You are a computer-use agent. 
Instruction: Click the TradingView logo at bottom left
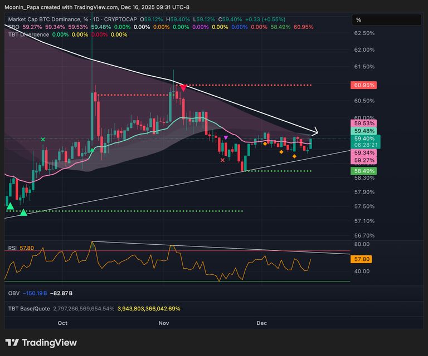pos(41,343)
